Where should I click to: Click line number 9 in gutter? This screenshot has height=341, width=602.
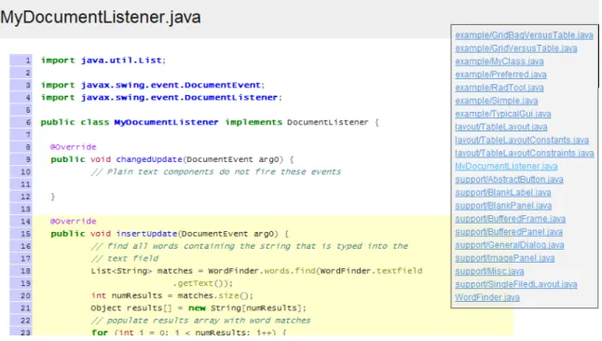28,159
